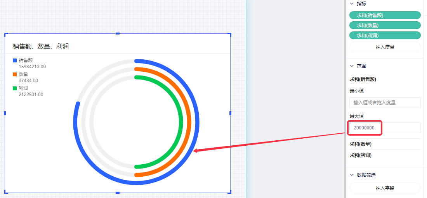Image resolution: width=427 pixels, height=198 pixels.
Task: Click the blue 销售额 legend swatch
Action: 15,60
